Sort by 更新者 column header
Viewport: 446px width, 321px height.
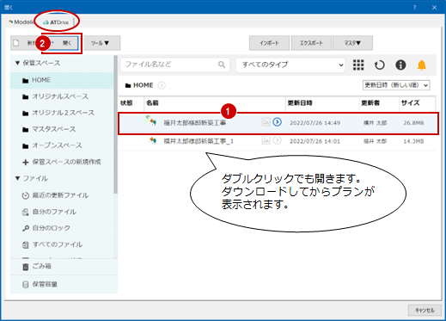click(x=370, y=102)
